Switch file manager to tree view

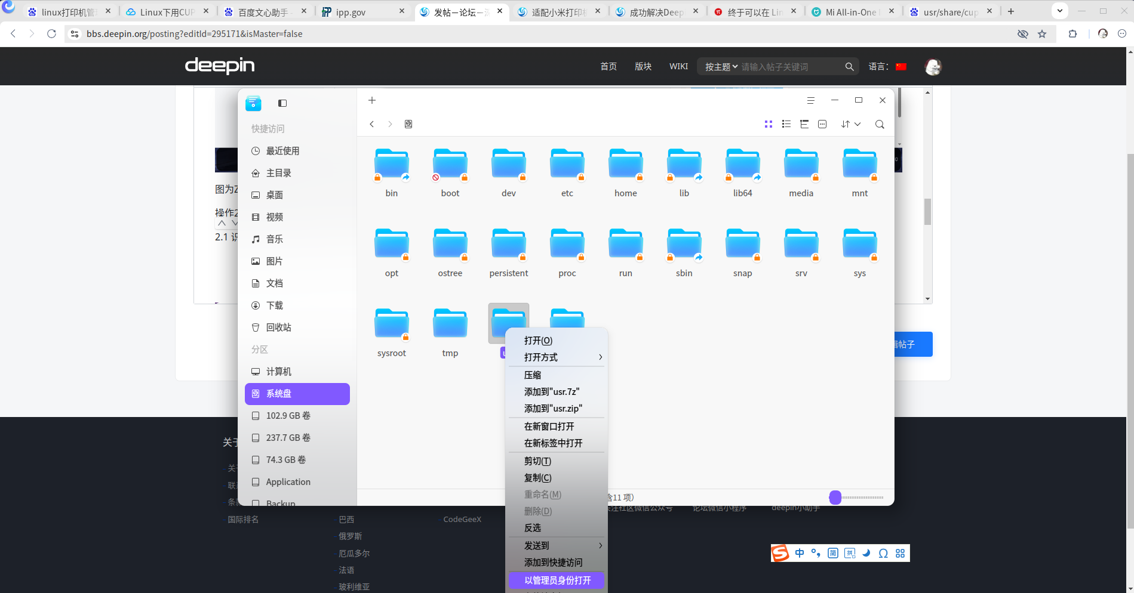coord(804,124)
